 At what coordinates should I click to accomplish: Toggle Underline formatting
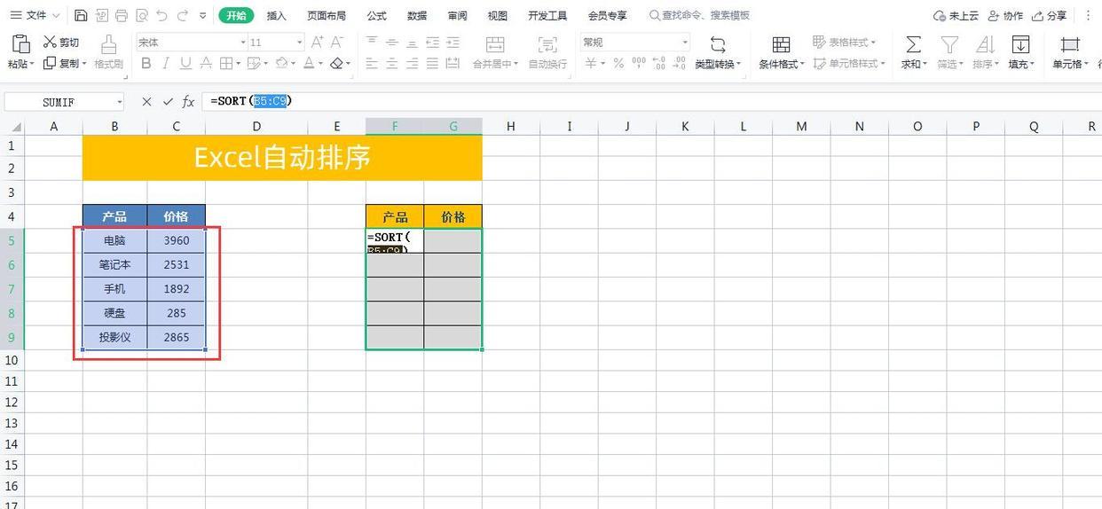pyautogui.click(x=185, y=63)
